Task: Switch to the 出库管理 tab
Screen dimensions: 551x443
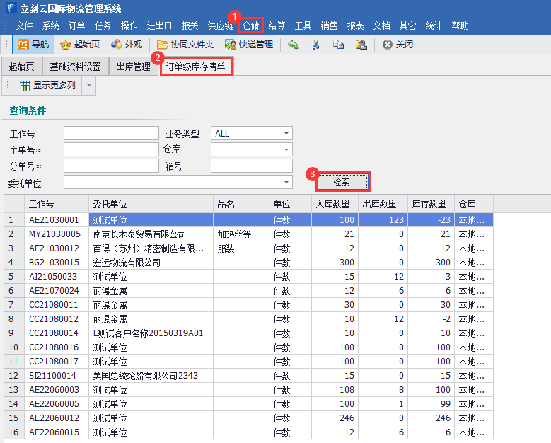Action: [133, 67]
